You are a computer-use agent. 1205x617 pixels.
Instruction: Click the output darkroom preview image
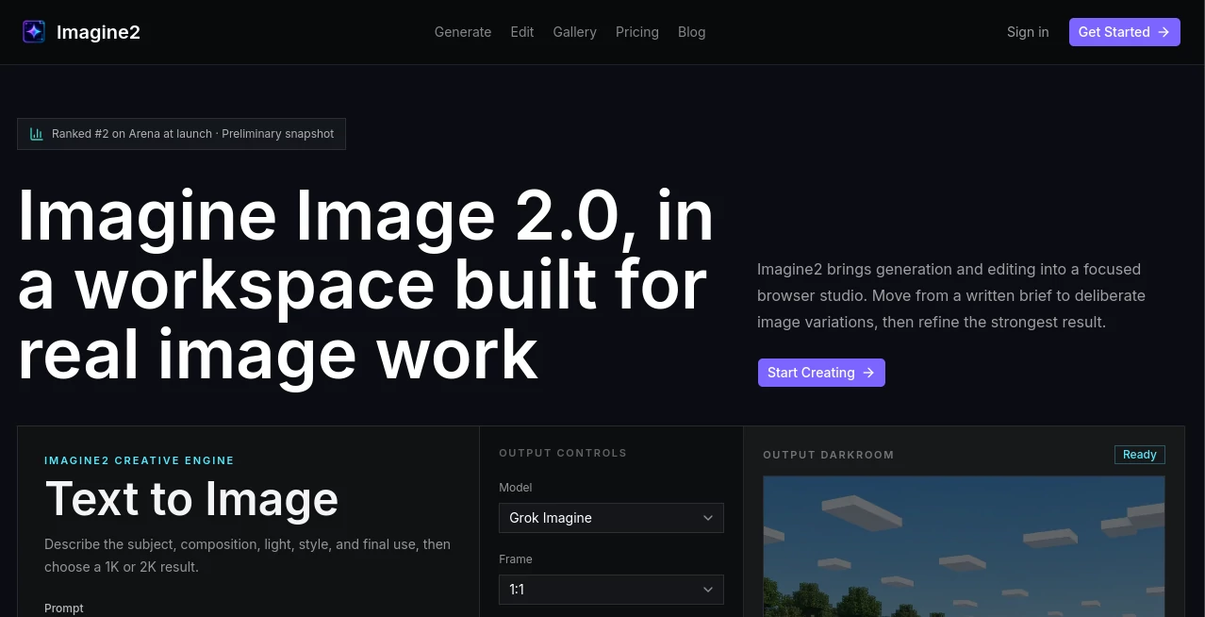coord(964,546)
